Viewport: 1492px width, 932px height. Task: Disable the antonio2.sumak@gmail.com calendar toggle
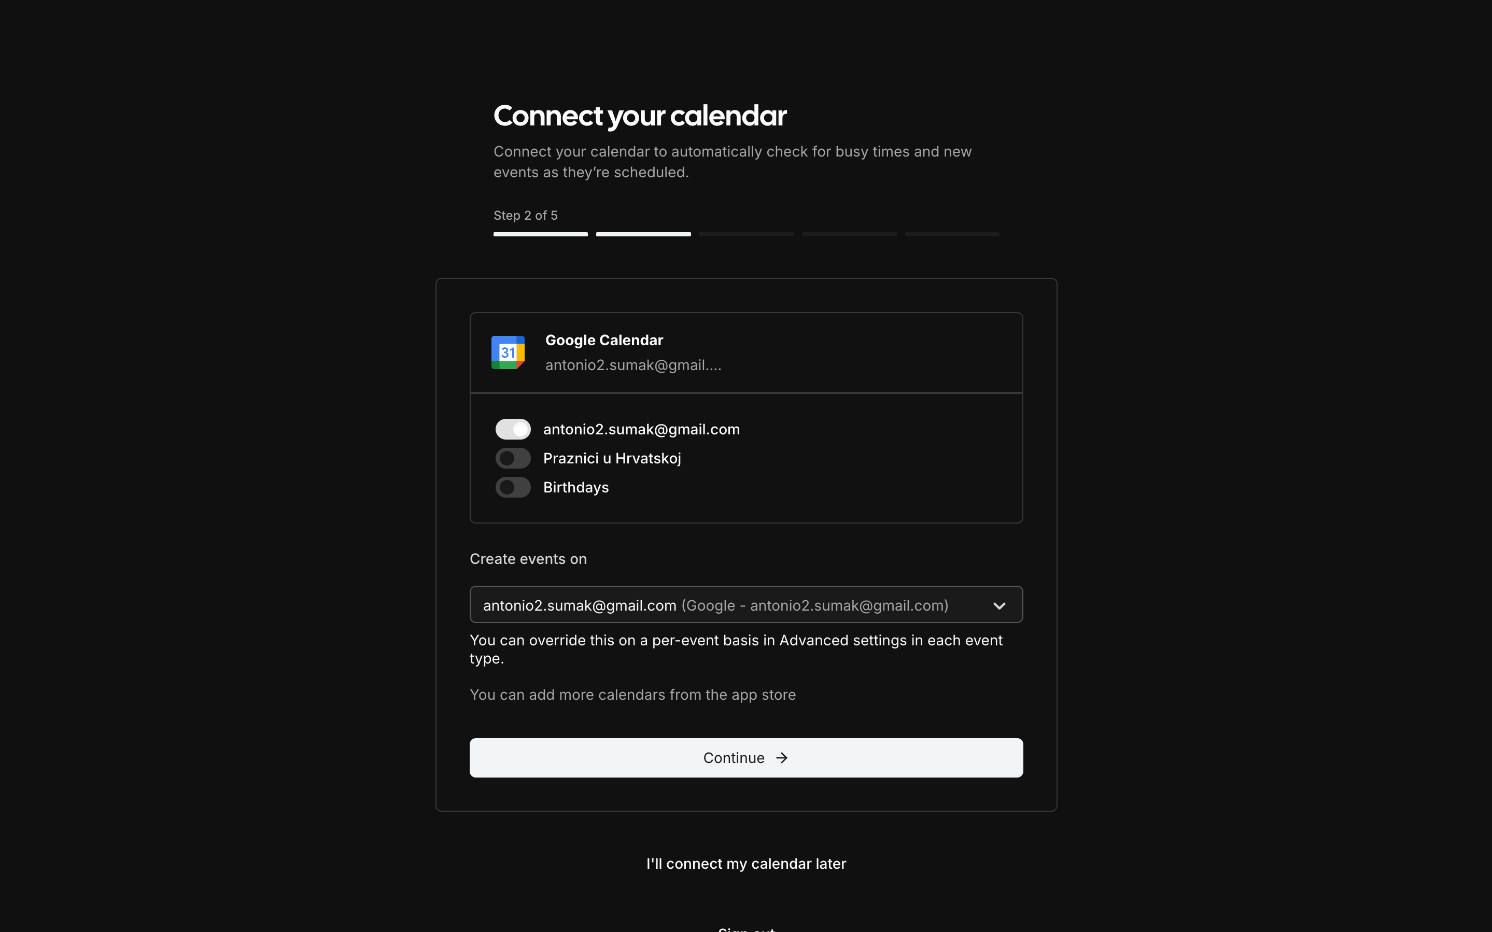pyautogui.click(x=513, y=429)
